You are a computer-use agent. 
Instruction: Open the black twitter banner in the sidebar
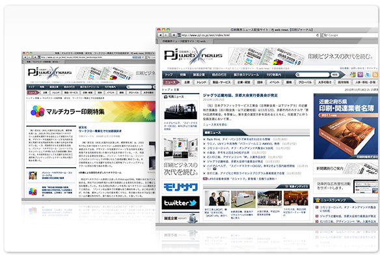pos(180,203)
